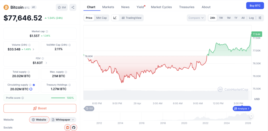The height and width of the screenshot is (131, 268).
Task: Click the 2018 mark on range timeline
Action: [x=163, y=123]
